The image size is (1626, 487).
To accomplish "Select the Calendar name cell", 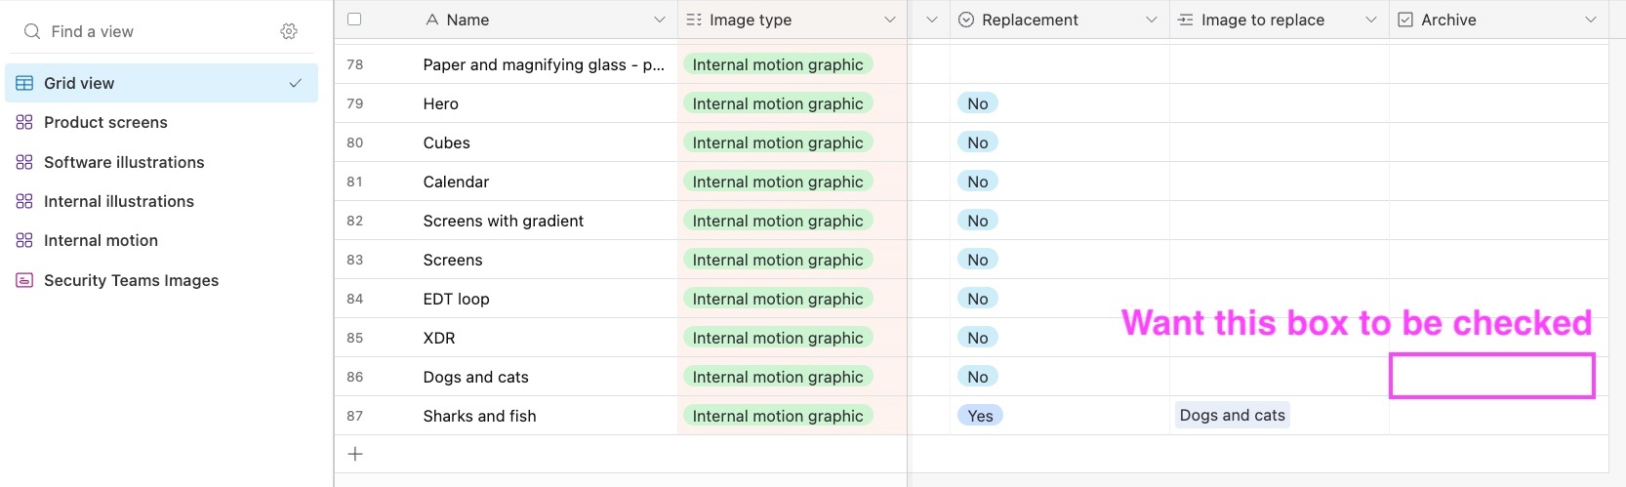I will coord(546,182).
